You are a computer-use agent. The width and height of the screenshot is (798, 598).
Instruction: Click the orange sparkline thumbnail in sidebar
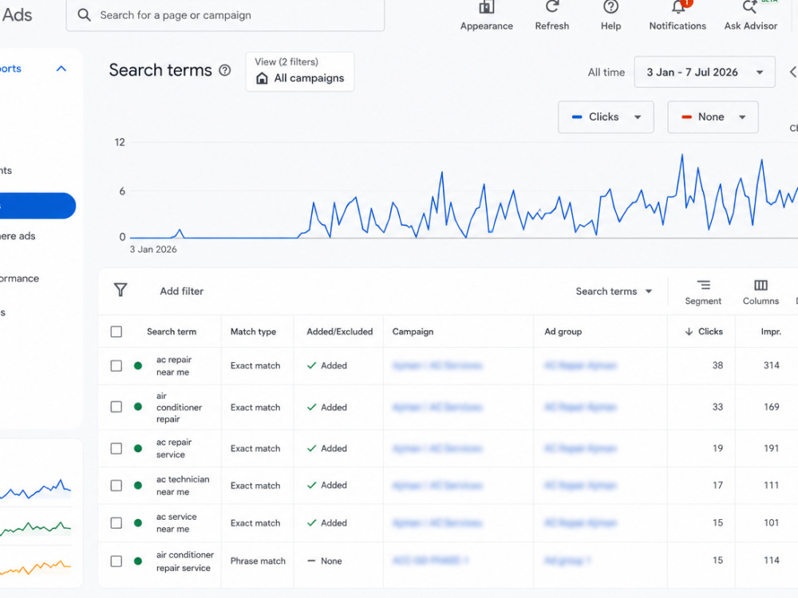[x=36, y=566]
